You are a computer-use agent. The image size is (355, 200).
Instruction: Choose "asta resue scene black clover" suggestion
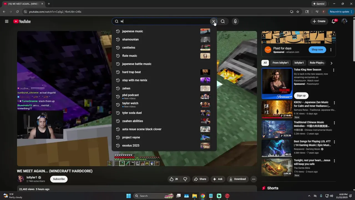164,129
